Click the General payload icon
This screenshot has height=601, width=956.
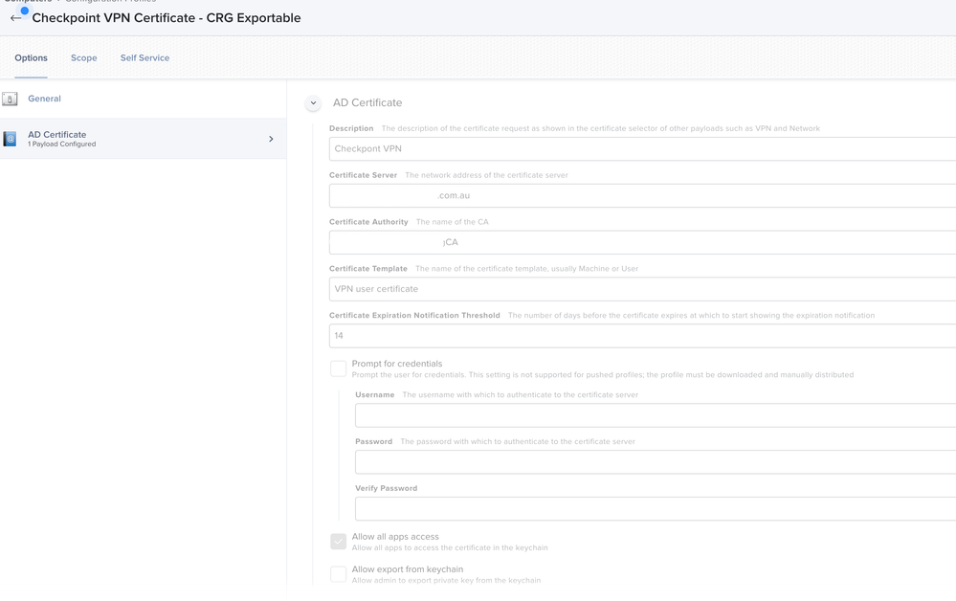click(x=10, y=99)
